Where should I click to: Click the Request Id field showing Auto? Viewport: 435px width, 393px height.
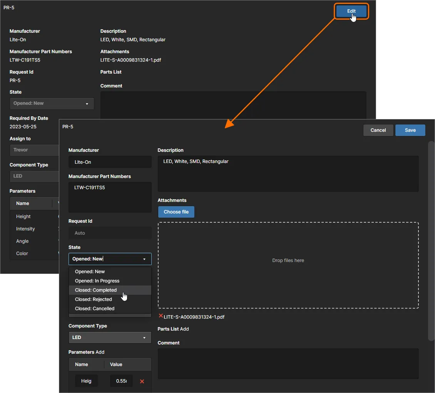pos(110,233)
